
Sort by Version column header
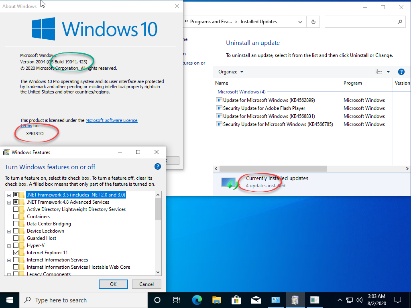pyautogui.click(x=402, y=83)
